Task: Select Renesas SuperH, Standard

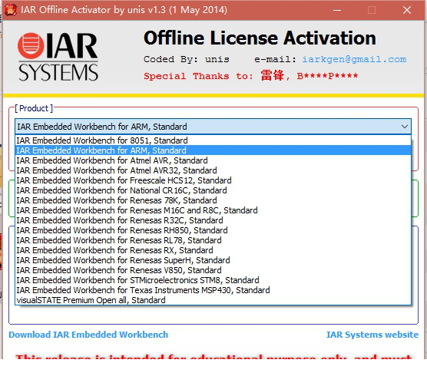Action: 213,260
